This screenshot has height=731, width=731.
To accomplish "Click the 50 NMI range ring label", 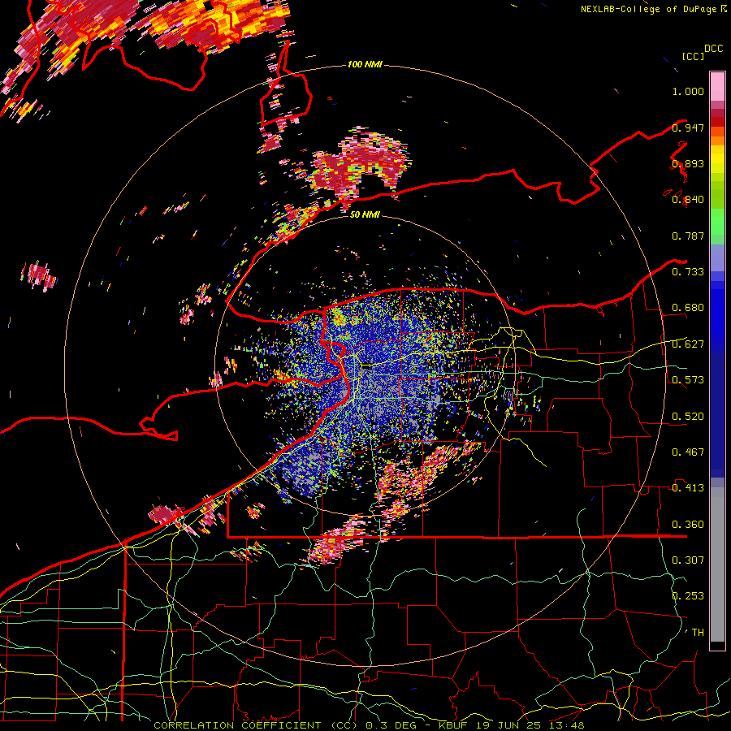I will [365, 214].
